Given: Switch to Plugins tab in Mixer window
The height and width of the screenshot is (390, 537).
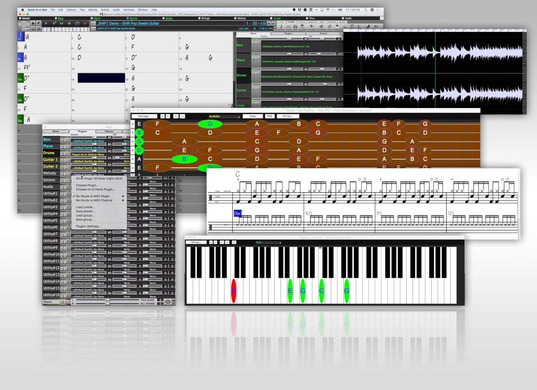Looking at the screenshot, I should [82, 131].
